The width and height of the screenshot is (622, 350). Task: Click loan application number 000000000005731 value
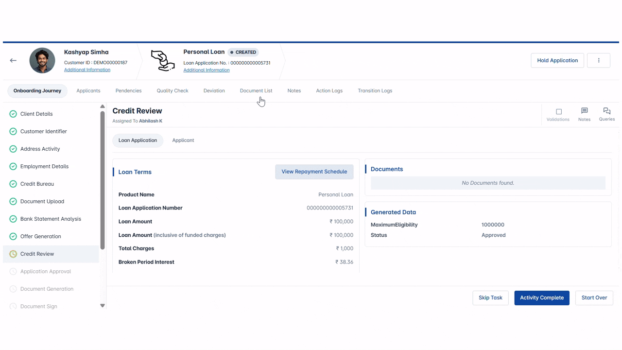click(330, 208)
